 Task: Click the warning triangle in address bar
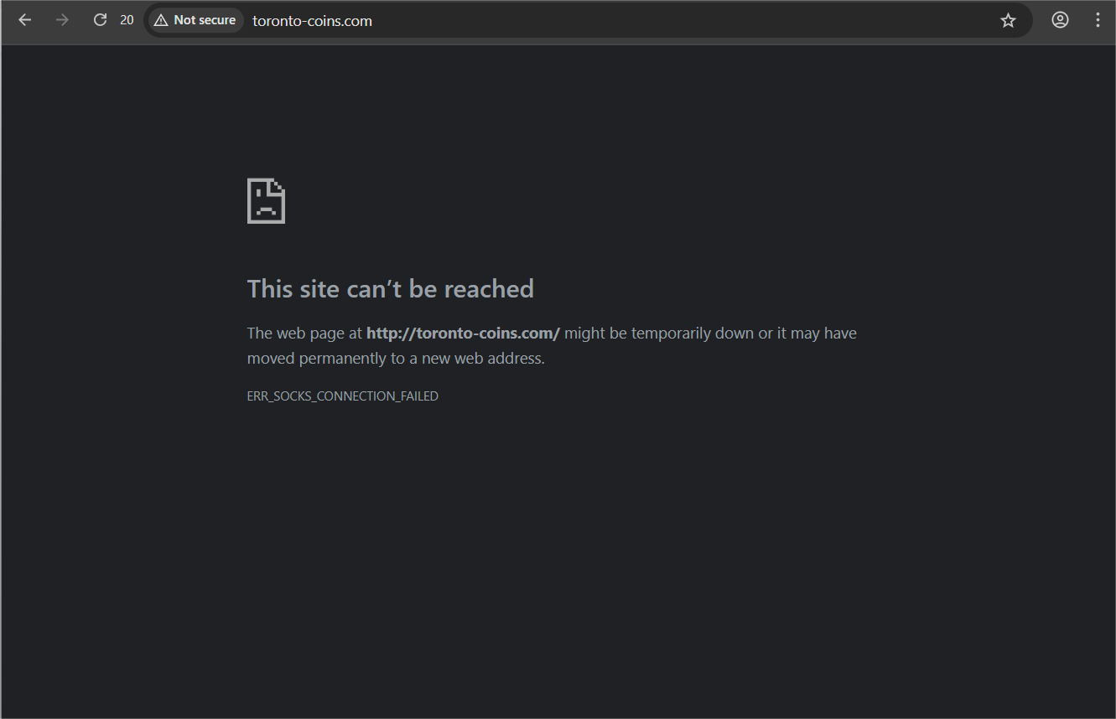point(161,20)
